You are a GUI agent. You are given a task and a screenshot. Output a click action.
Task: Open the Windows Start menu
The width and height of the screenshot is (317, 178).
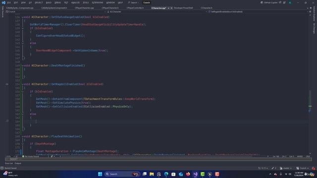100,174
